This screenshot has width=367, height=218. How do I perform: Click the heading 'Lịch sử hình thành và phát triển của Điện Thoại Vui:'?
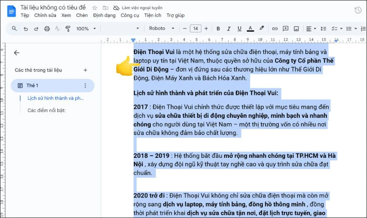[206, 93]
